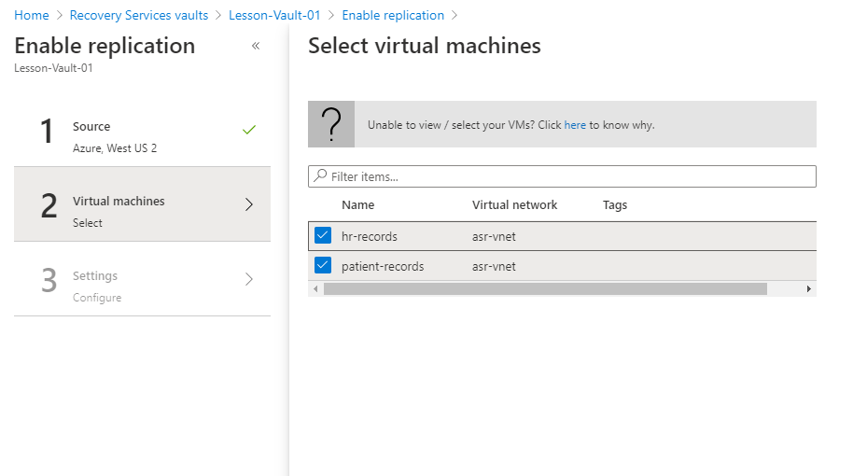Focus the Filter items search field
The height and width of the screenshot is (476, 867).
569,176
